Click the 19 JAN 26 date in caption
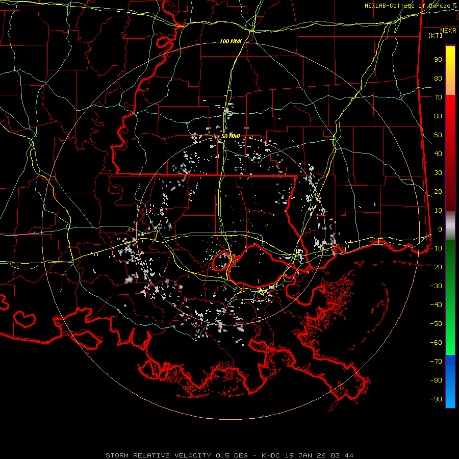 (x=305, y=455)
